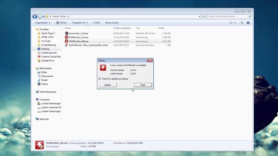Image resolution: width=278 pixels, height=156 pixels.
Task: Click the SysProfile.de shortcut icon
Action: click(66, 45)
